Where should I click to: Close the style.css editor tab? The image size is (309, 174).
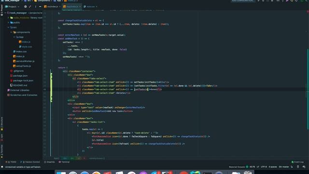[97, 6]
